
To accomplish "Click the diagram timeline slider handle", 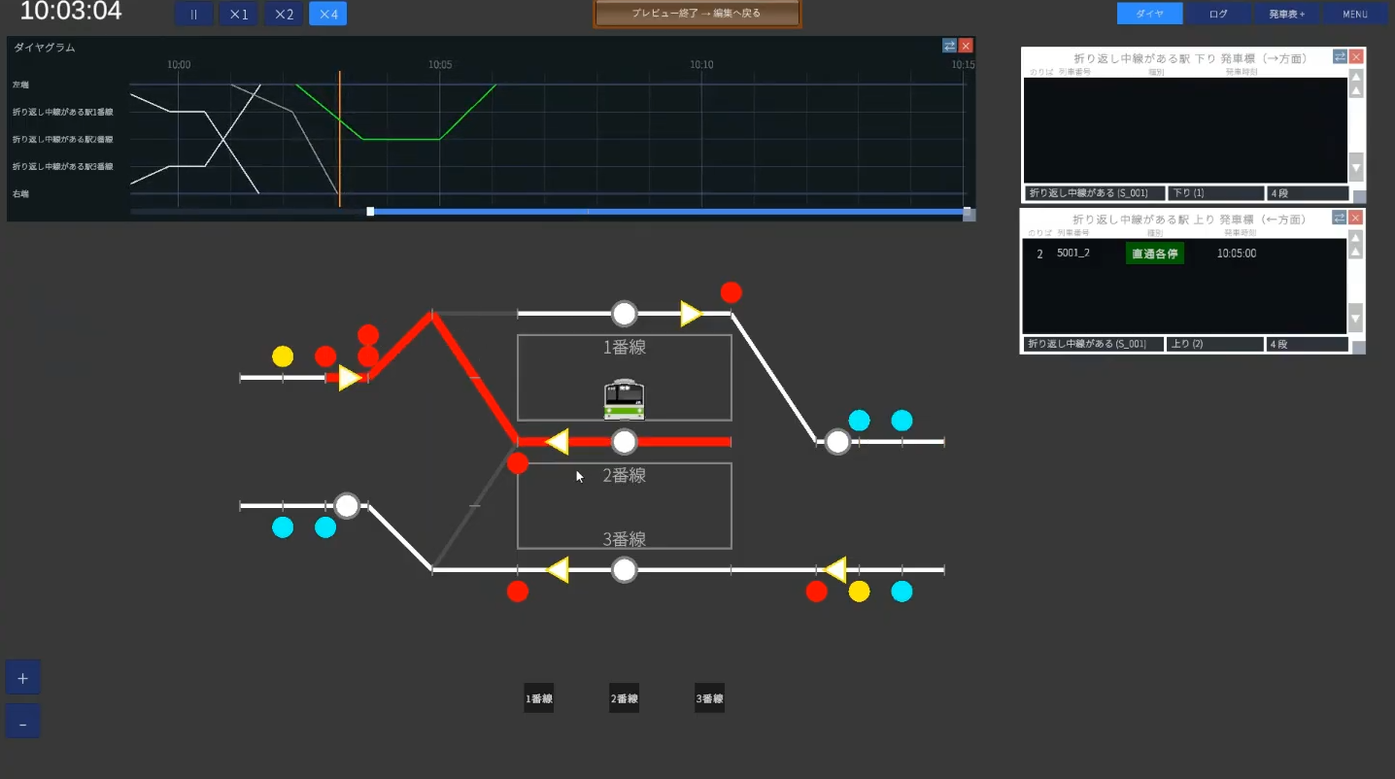I will coord(370,211).
